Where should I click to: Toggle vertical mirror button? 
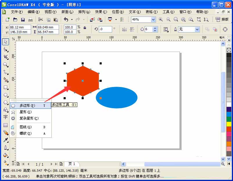(132, 29)
